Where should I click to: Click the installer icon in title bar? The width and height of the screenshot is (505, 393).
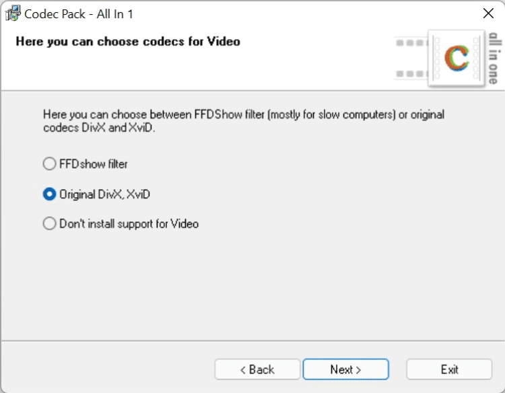click(11, 13)
